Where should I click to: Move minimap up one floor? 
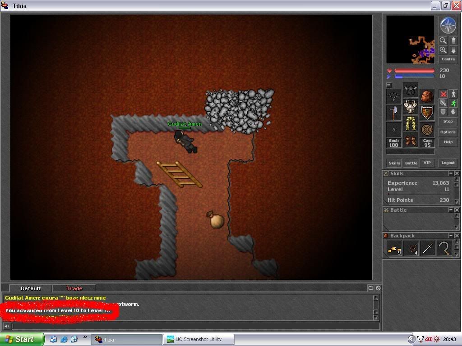453,40
